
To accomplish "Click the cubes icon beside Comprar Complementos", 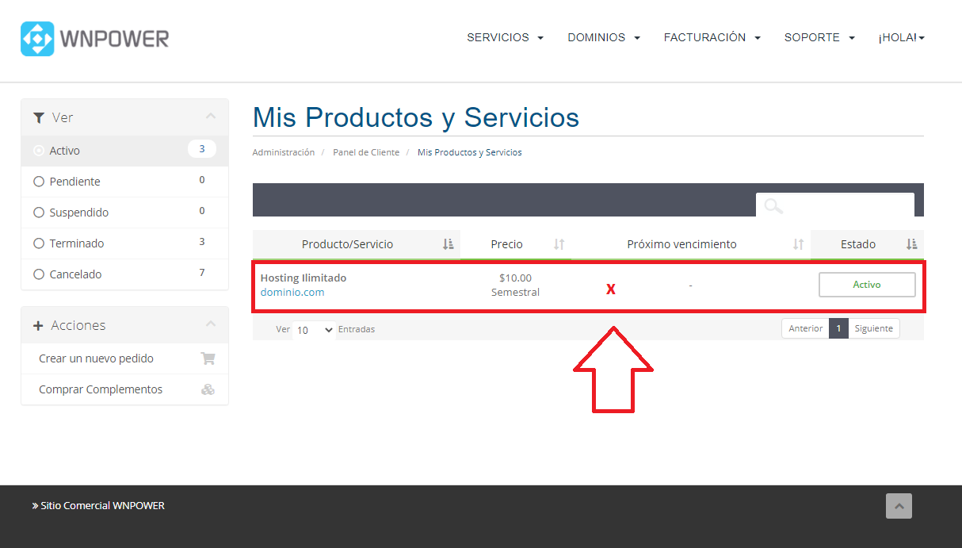I will [208, 389].
